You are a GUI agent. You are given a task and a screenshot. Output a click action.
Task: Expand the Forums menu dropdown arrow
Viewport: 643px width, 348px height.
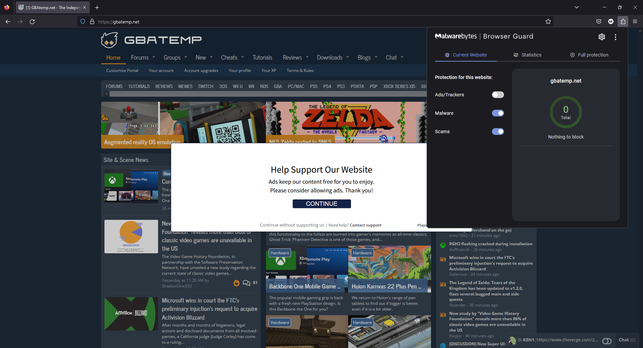coord(154,57)
